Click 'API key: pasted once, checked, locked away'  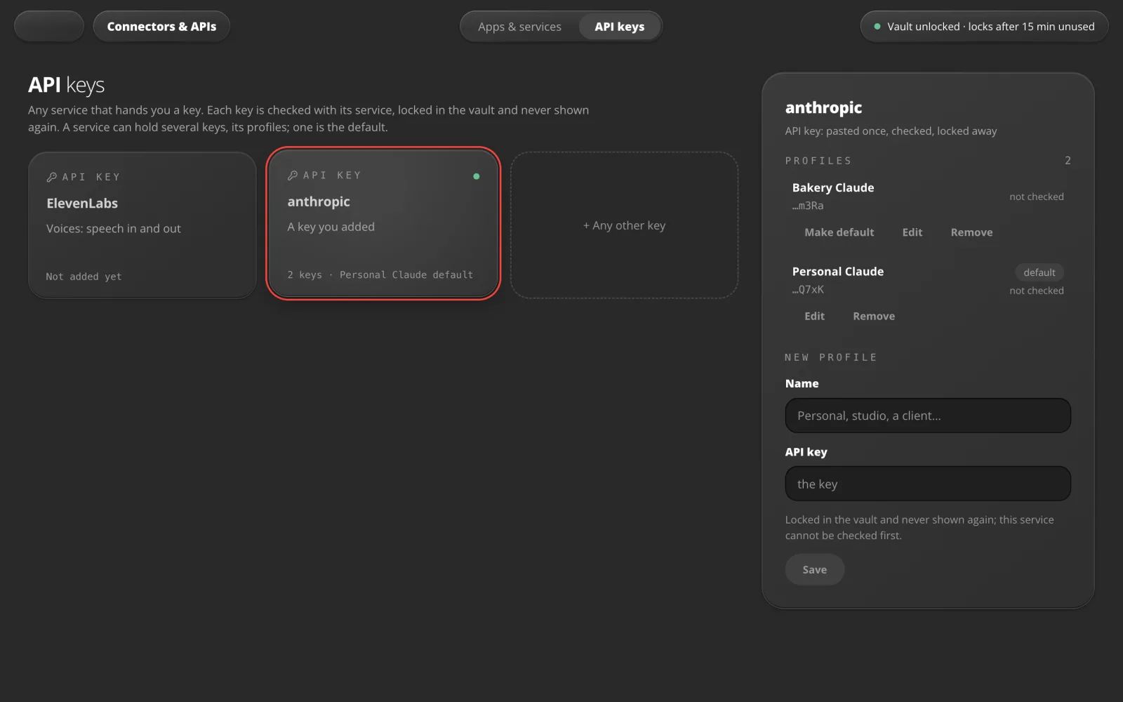coord(891,131)
